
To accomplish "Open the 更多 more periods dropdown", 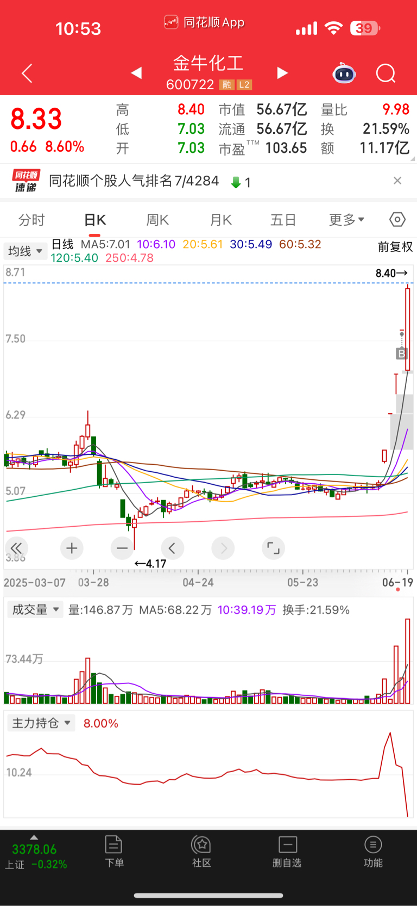I will pos(346,220).
